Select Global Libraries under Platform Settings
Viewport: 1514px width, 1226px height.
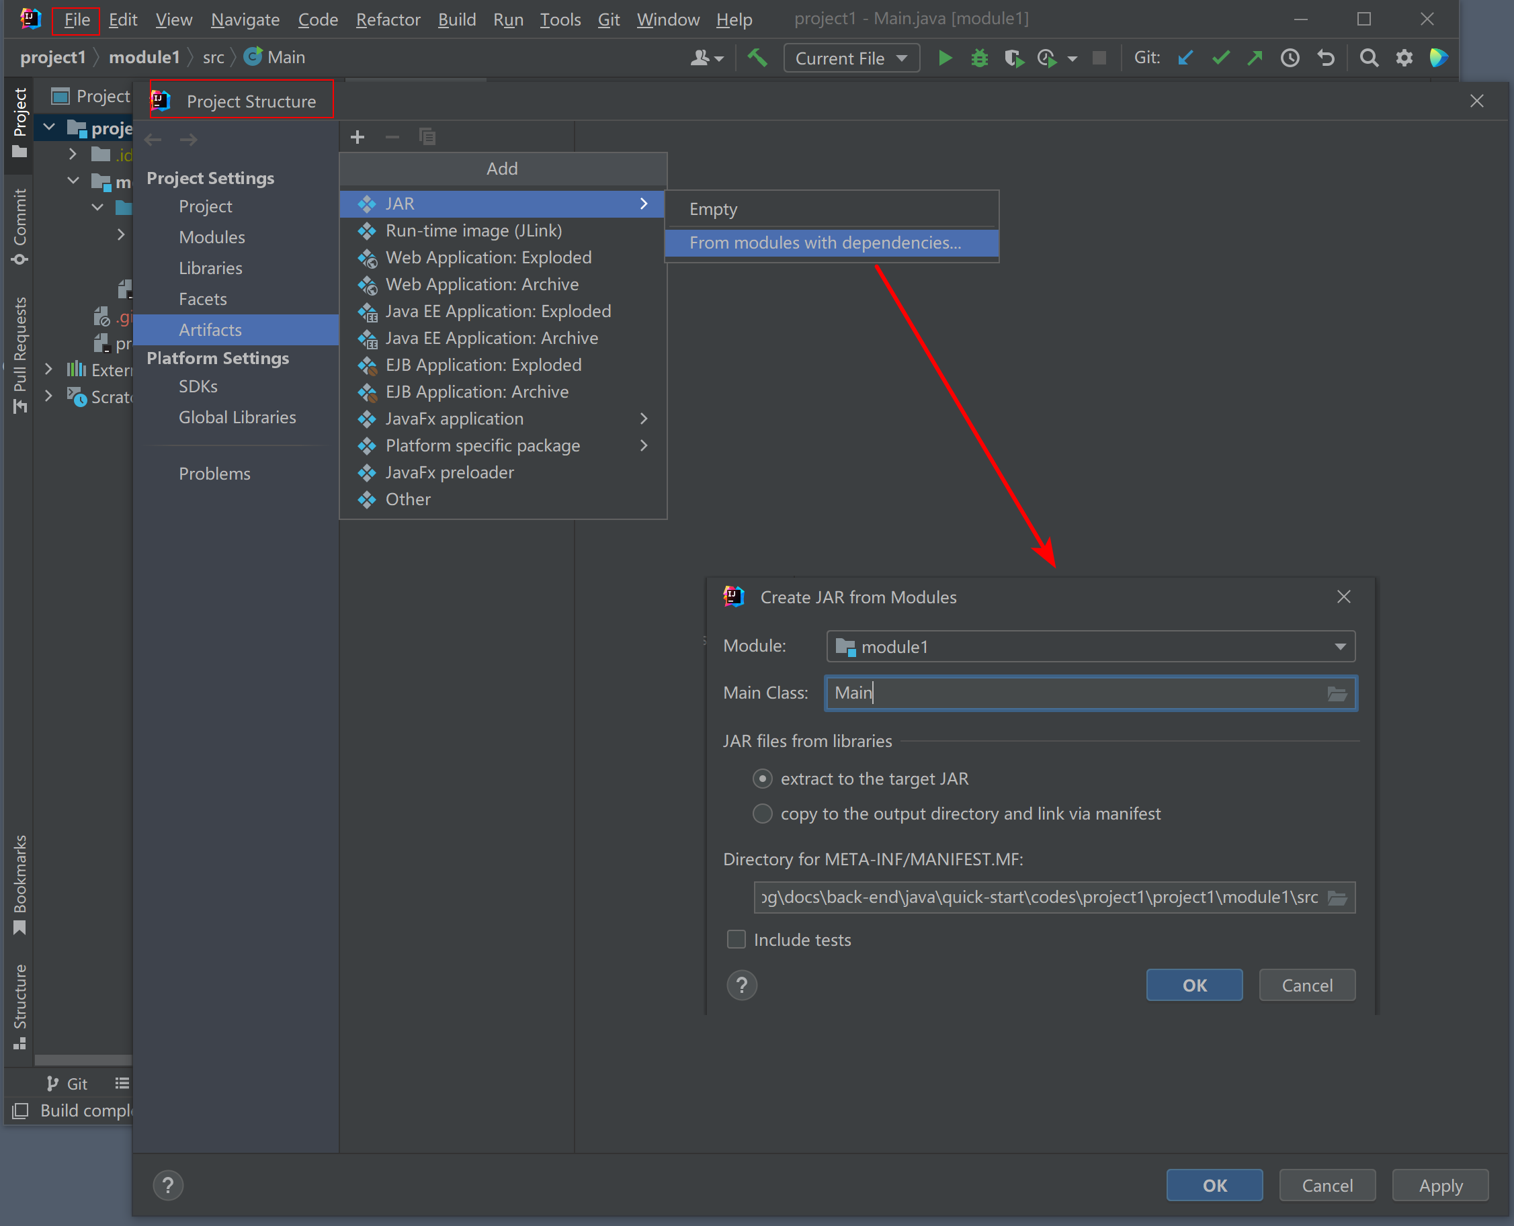pyautogui.click(x=236, y=417)
